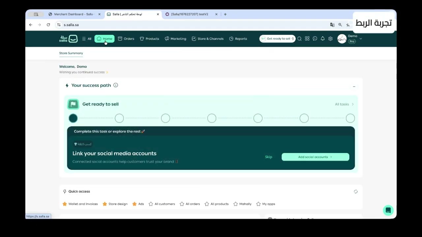Bookmark the page with the address bar star
422x237 pixels.
click(348, 25)
